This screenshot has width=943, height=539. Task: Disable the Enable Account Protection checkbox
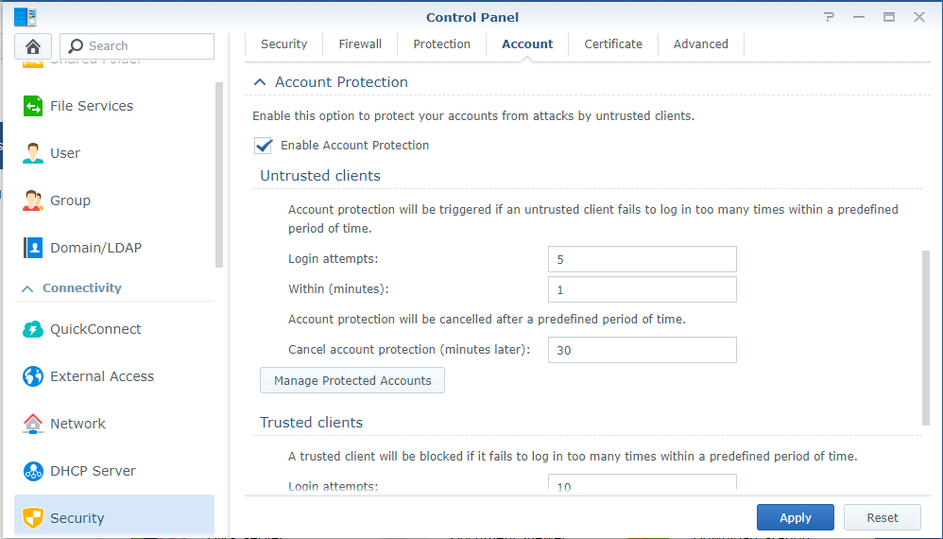(264, 146)
